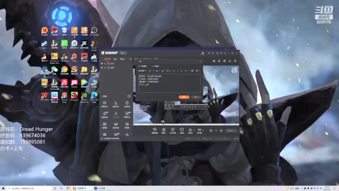Toggle visibility eye for the first source layer

point(102,63)
